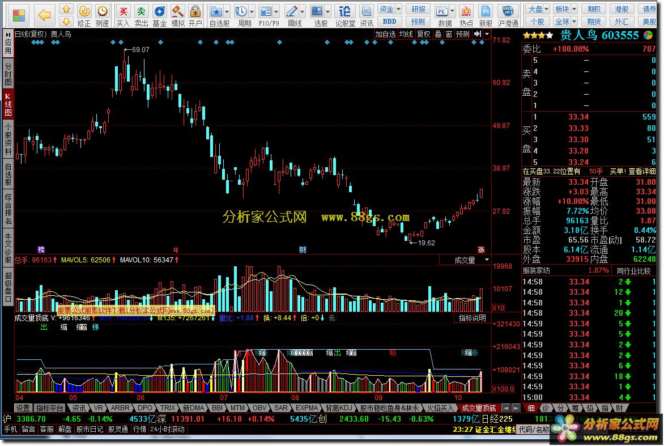Click the 修正 correction icon

[84, 11]
